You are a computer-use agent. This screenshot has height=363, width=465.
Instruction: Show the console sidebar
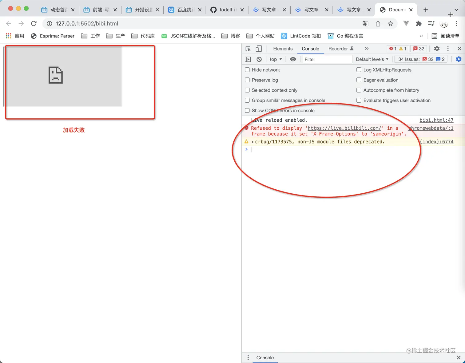click(248, 59)
